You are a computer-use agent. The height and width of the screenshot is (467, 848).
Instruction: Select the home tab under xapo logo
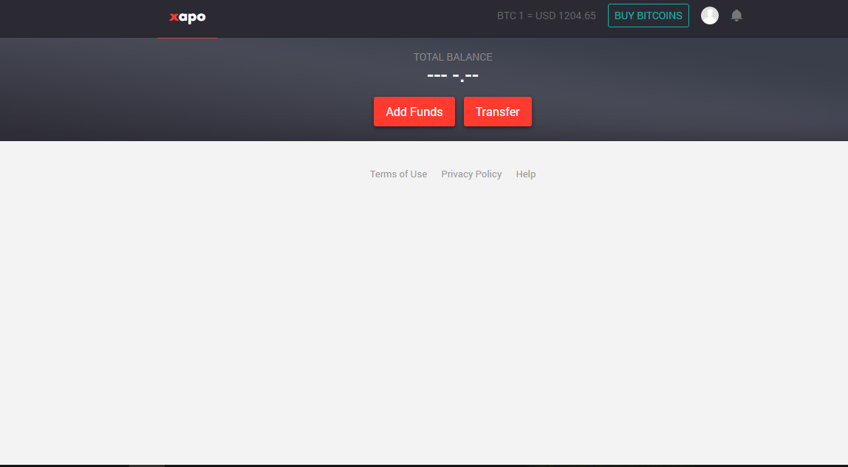pyautogui.click(x=187, y=34)
